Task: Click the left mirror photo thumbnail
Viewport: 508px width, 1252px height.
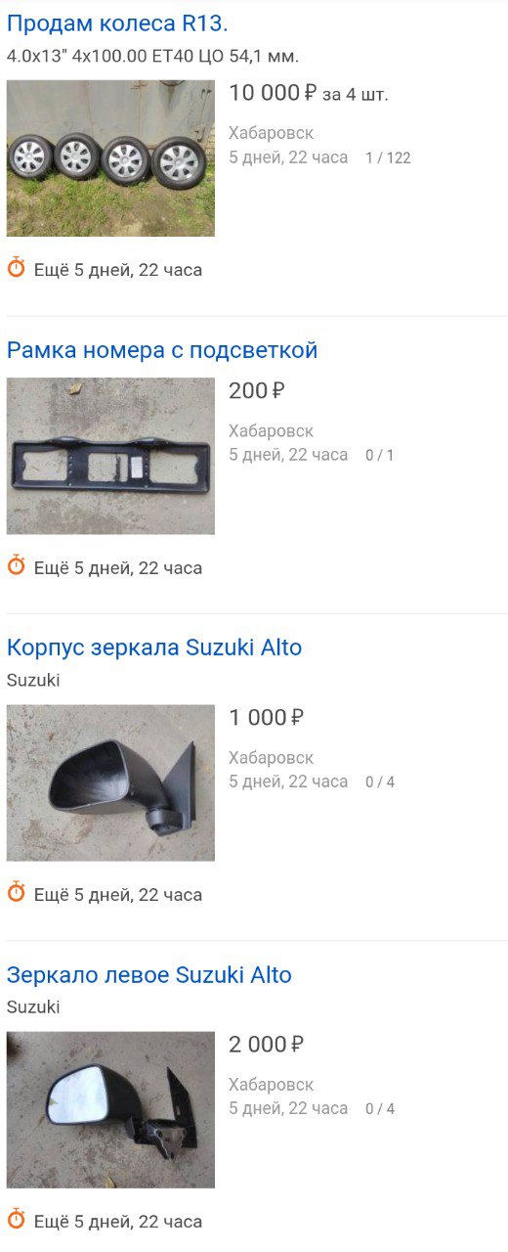Action: tap(110, 1109)
